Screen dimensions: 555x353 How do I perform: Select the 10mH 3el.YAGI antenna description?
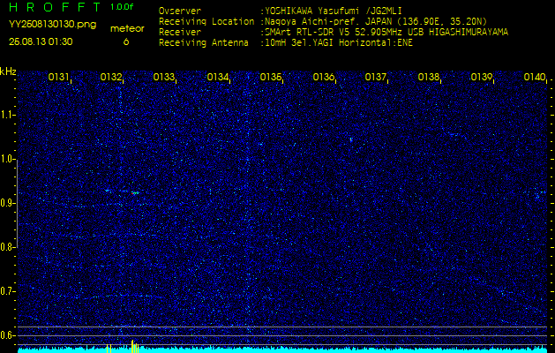(x=338, y=43)
